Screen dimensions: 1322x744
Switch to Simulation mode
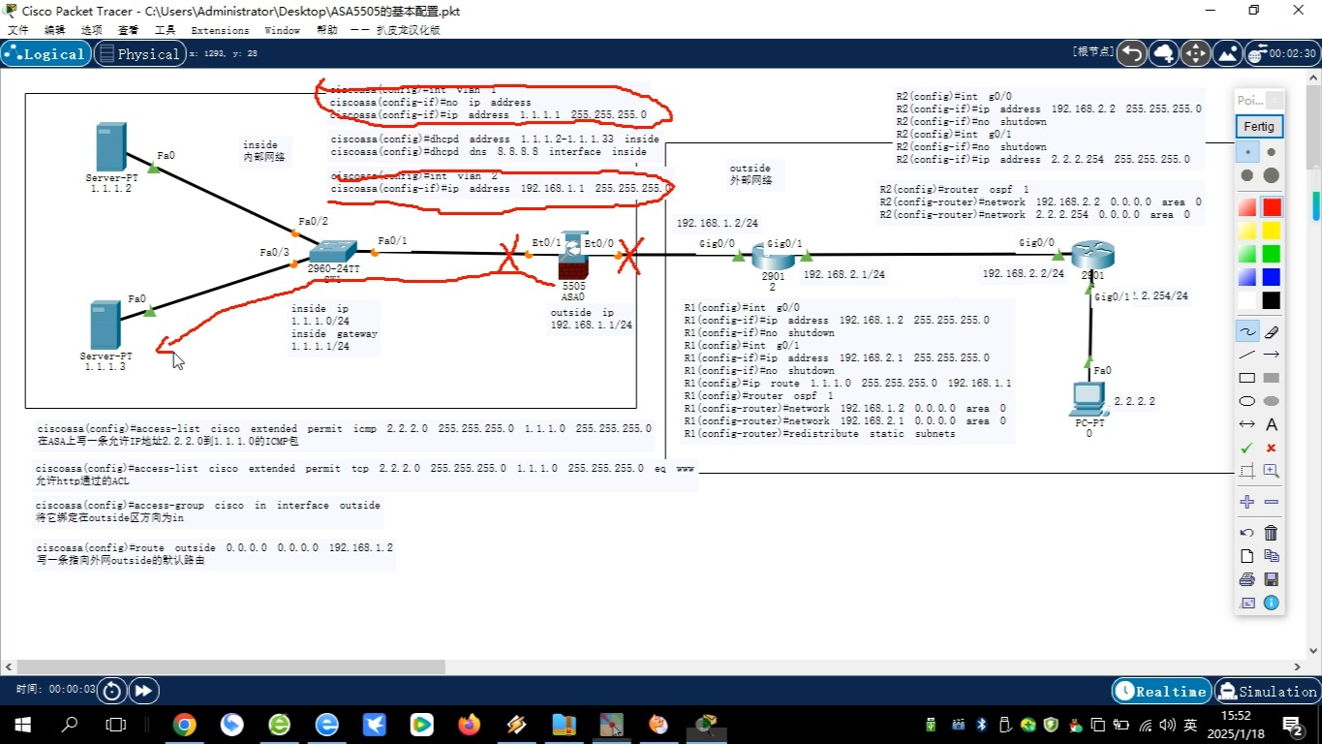1267,691
